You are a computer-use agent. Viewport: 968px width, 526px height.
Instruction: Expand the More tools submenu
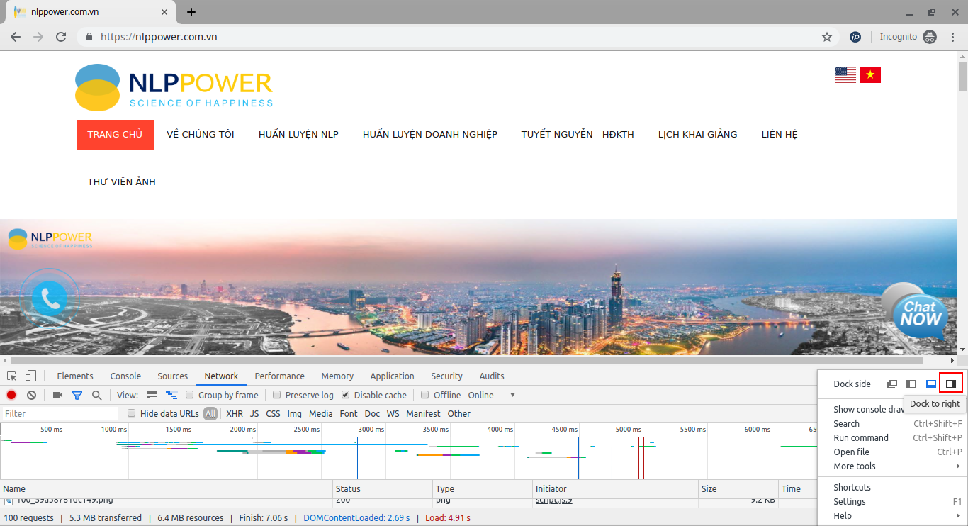tap(892, 466)
